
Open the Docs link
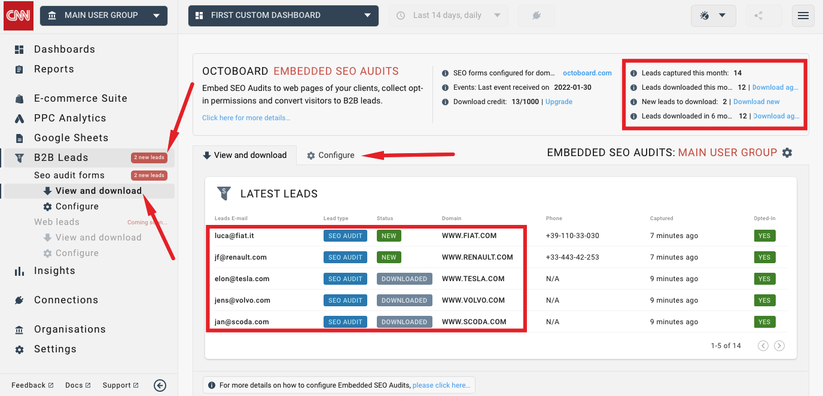coord(78,385)
